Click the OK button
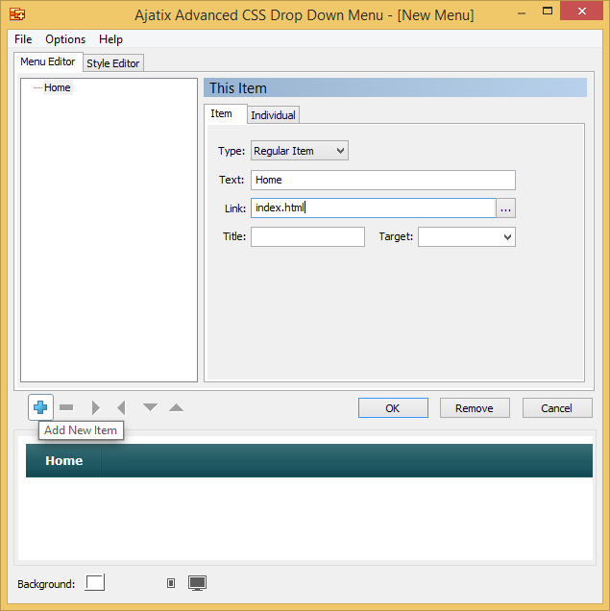 (x=393, y=408)
